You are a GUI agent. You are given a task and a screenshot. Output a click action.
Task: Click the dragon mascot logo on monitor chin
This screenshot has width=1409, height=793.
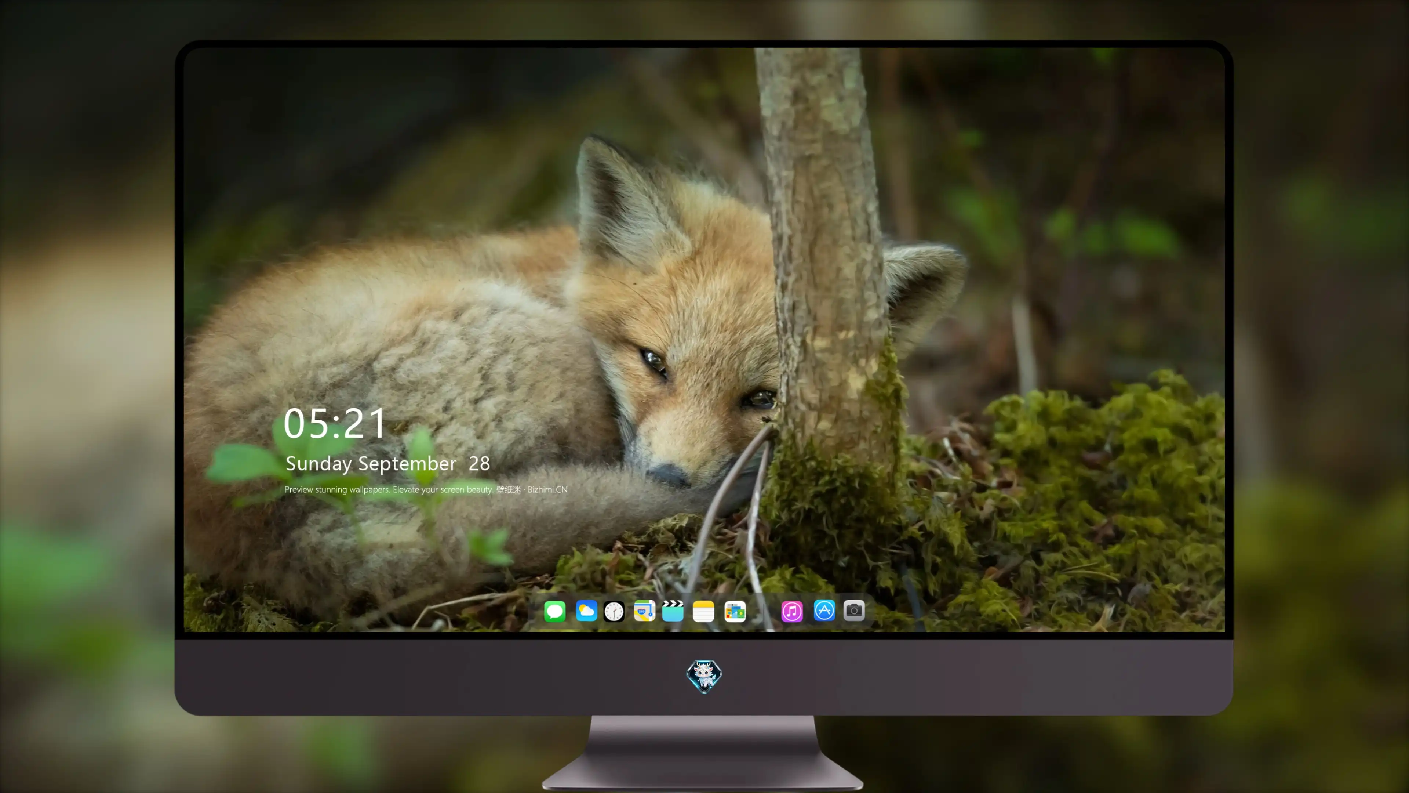pos(704,676)
